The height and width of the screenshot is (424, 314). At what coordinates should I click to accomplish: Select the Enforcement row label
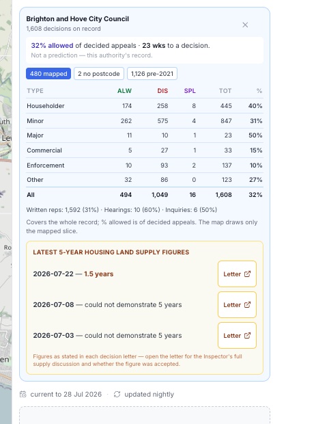click(x=46, y=165)
